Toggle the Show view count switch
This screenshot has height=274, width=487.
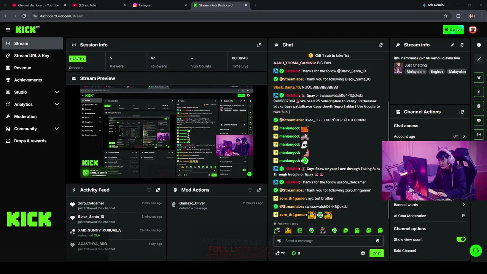(461, 239)
